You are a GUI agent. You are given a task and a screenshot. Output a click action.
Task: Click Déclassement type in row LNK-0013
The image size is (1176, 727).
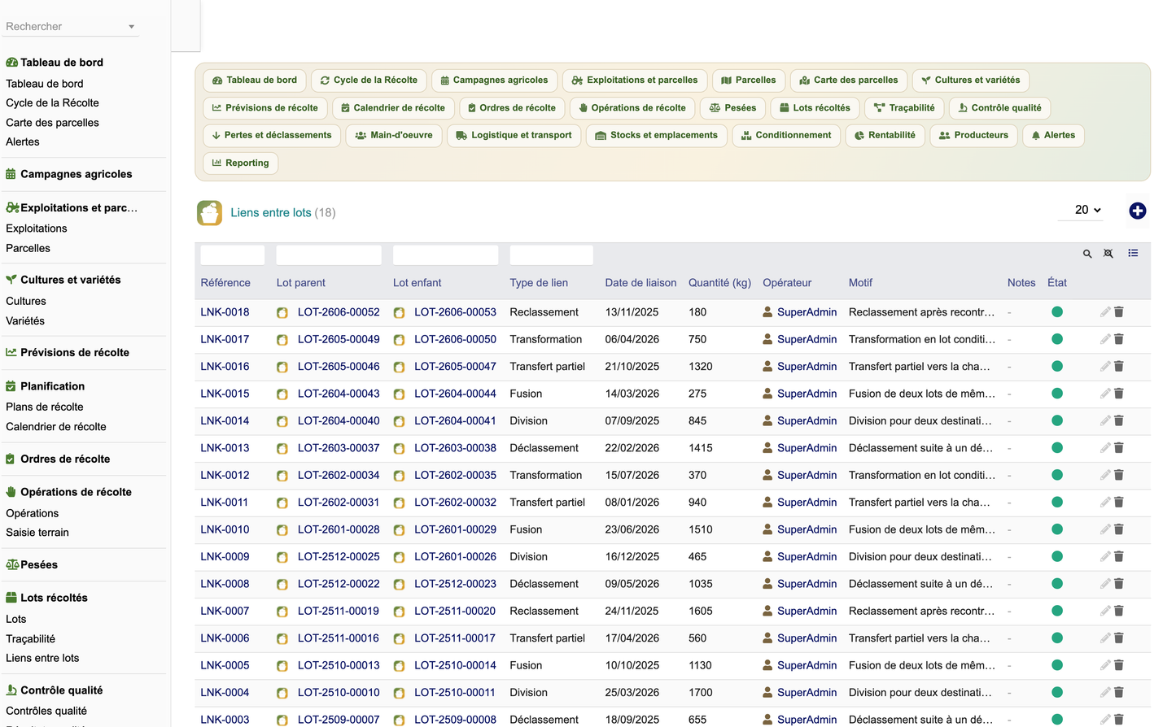544,448
